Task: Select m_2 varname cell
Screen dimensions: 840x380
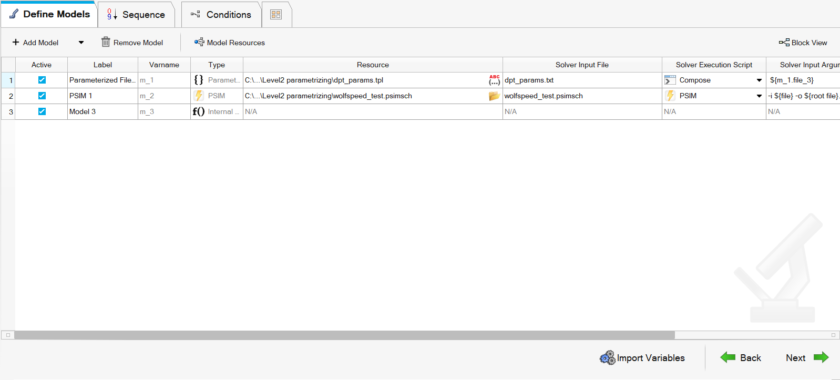Action: pos(164,96)
